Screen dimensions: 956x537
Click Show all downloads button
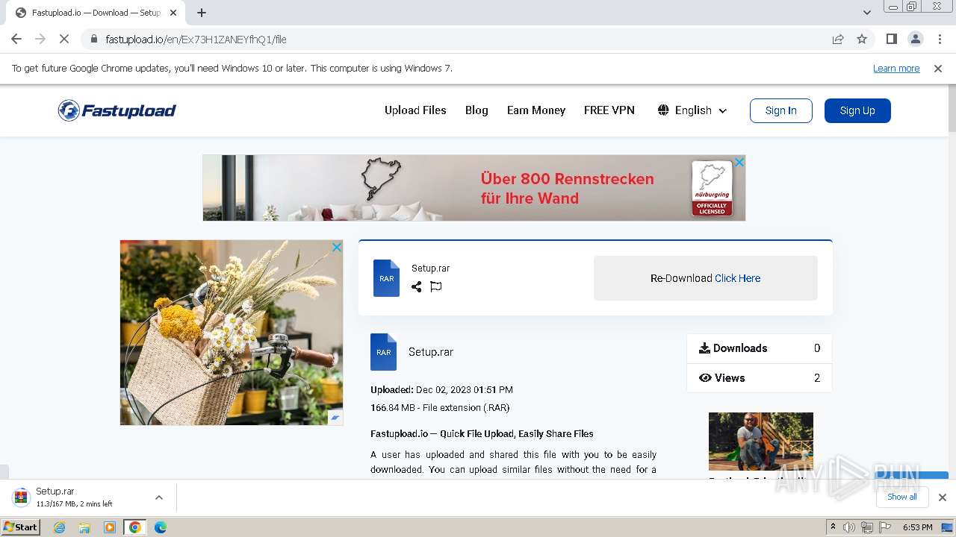(x=902, y=497)
